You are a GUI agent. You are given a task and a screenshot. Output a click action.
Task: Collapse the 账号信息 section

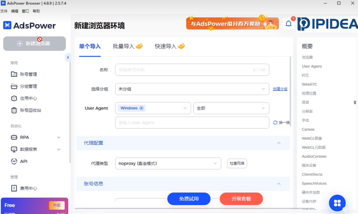(279, 184)
